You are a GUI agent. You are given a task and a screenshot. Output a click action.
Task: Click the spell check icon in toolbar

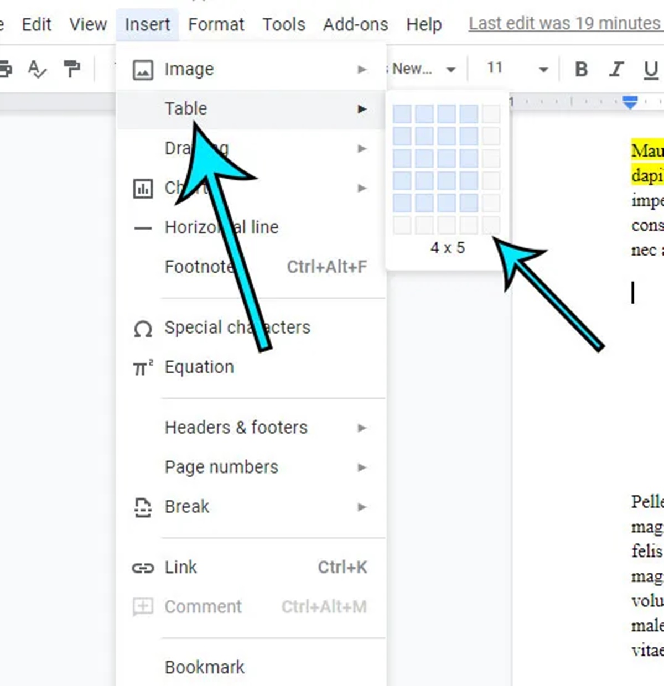pyautogui.click(x=37, y=69)
